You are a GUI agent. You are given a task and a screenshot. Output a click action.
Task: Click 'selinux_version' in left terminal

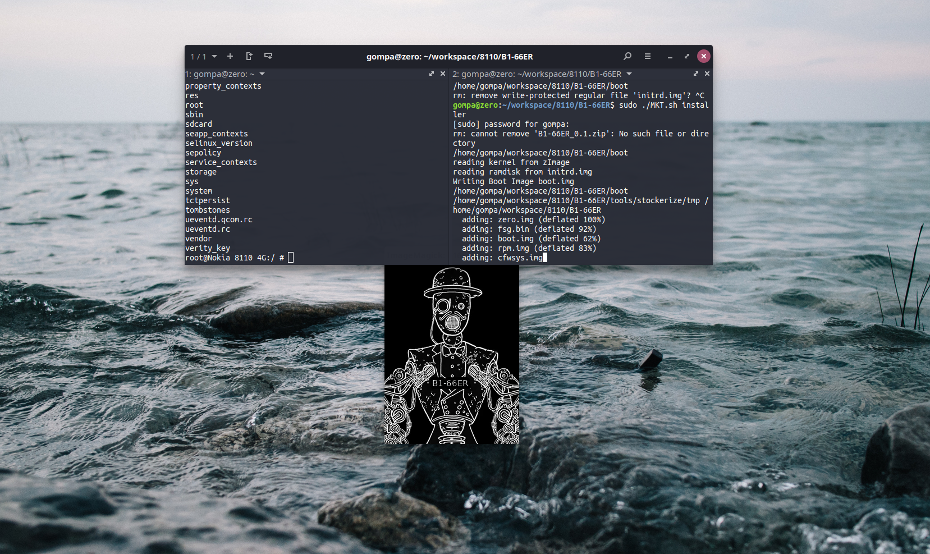(219, 143)
